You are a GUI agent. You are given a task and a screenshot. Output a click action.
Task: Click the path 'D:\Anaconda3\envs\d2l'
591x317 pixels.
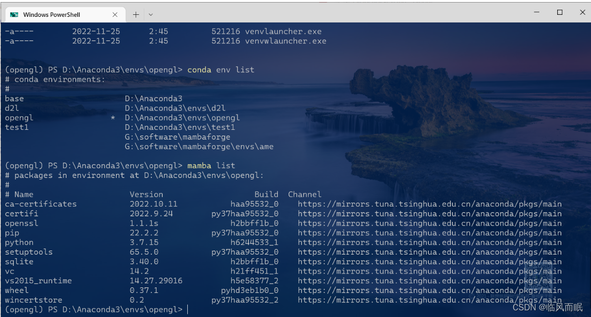click(176, 108)
